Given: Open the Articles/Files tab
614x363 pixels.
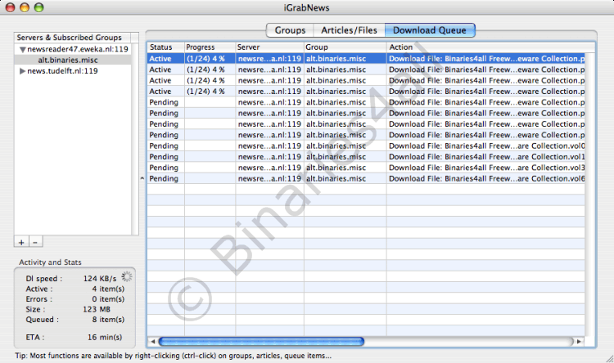Looking at the screenshot, I should coord(349,30).
